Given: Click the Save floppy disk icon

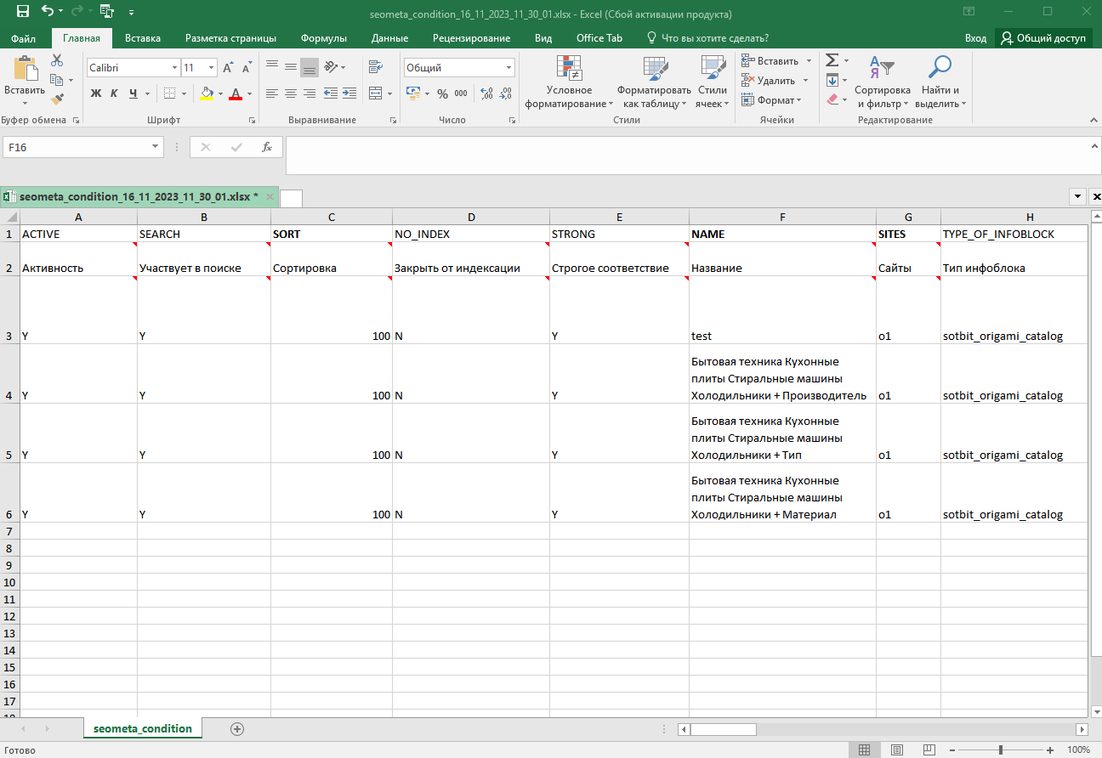Looking at the screenshot, I should click(22, 12).
